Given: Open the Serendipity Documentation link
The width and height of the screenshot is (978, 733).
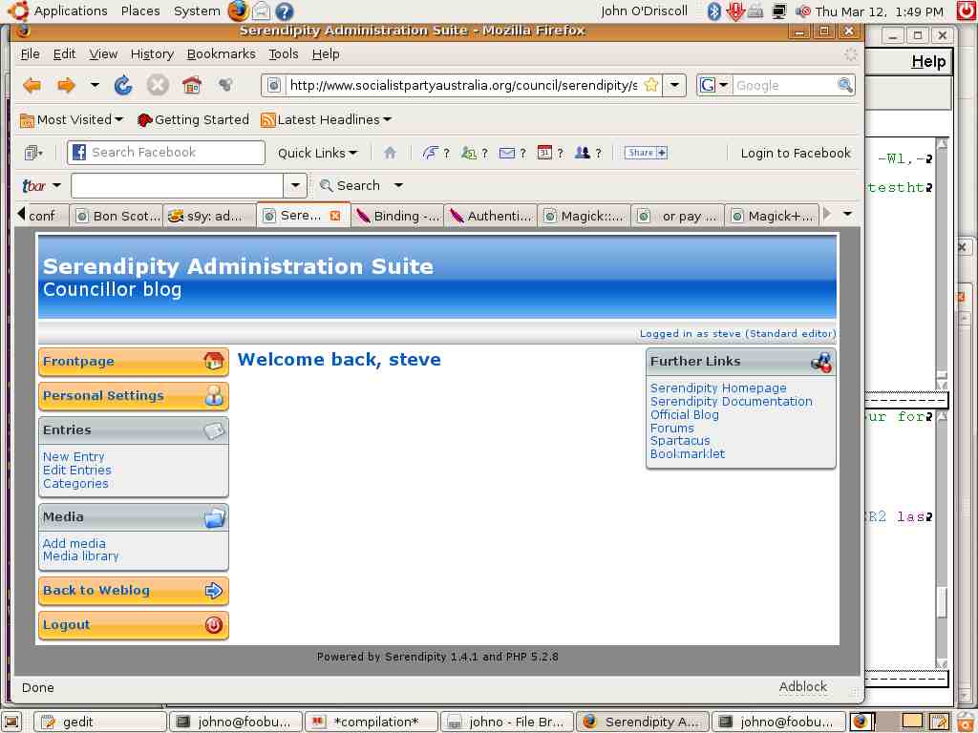Looking at the screenshot, I should point(732,402).
